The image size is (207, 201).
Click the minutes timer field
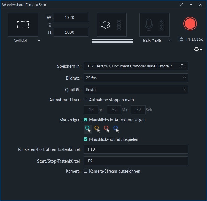[114, 110]
